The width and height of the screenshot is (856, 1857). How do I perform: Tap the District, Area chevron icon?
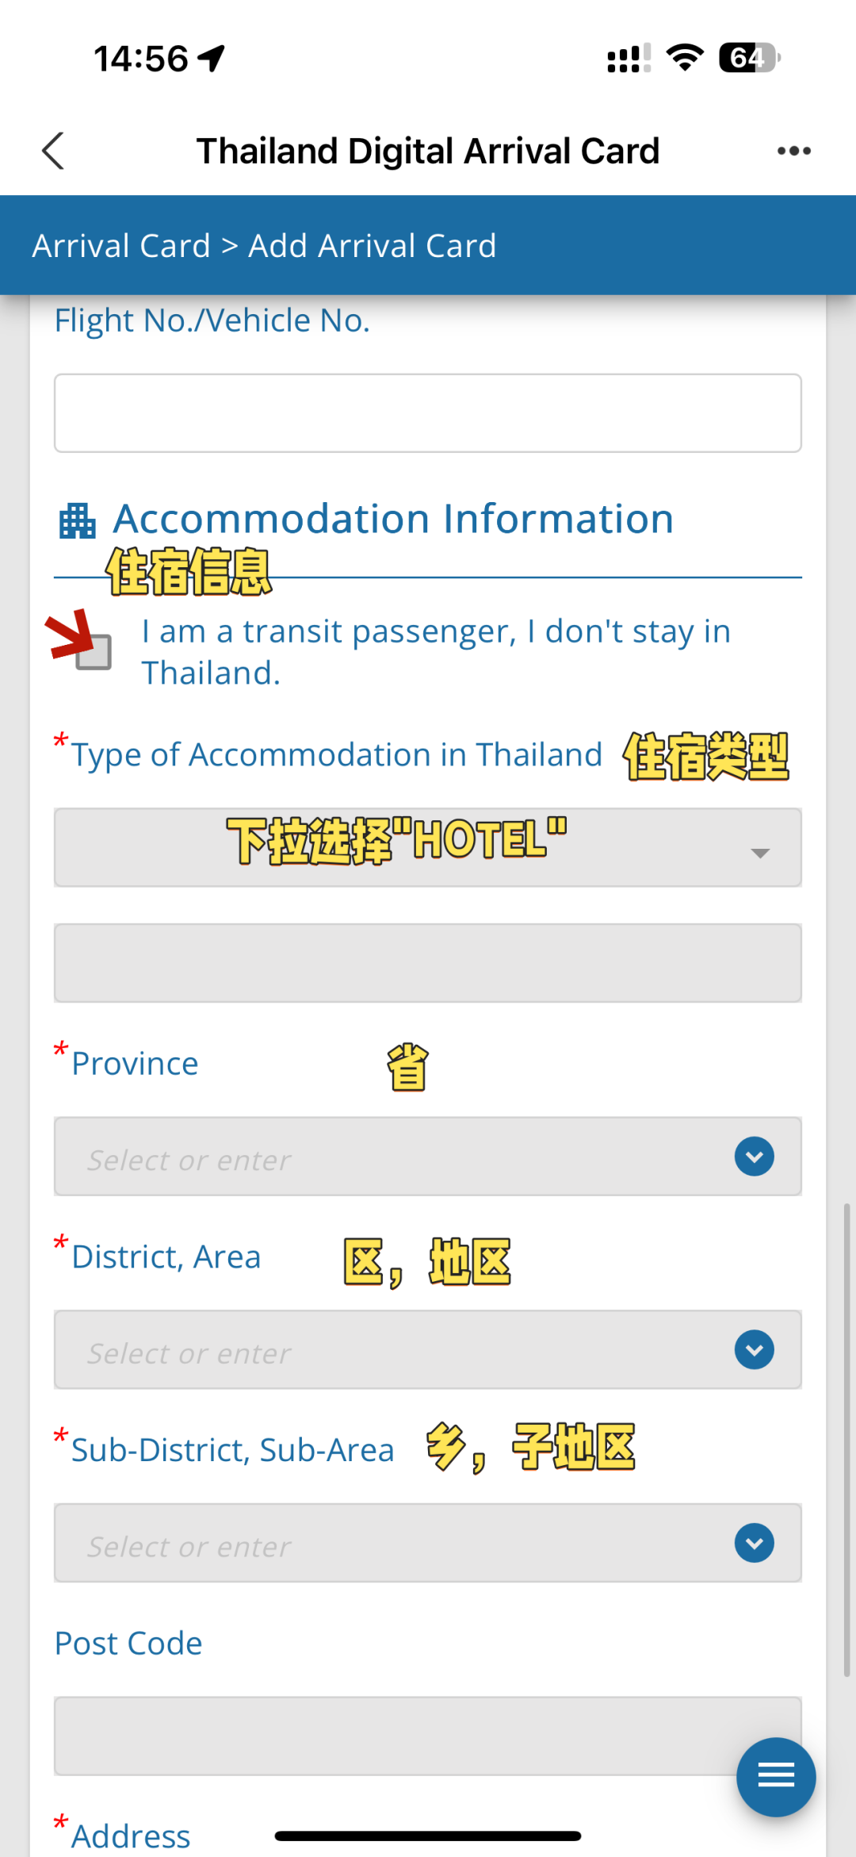754,1349
